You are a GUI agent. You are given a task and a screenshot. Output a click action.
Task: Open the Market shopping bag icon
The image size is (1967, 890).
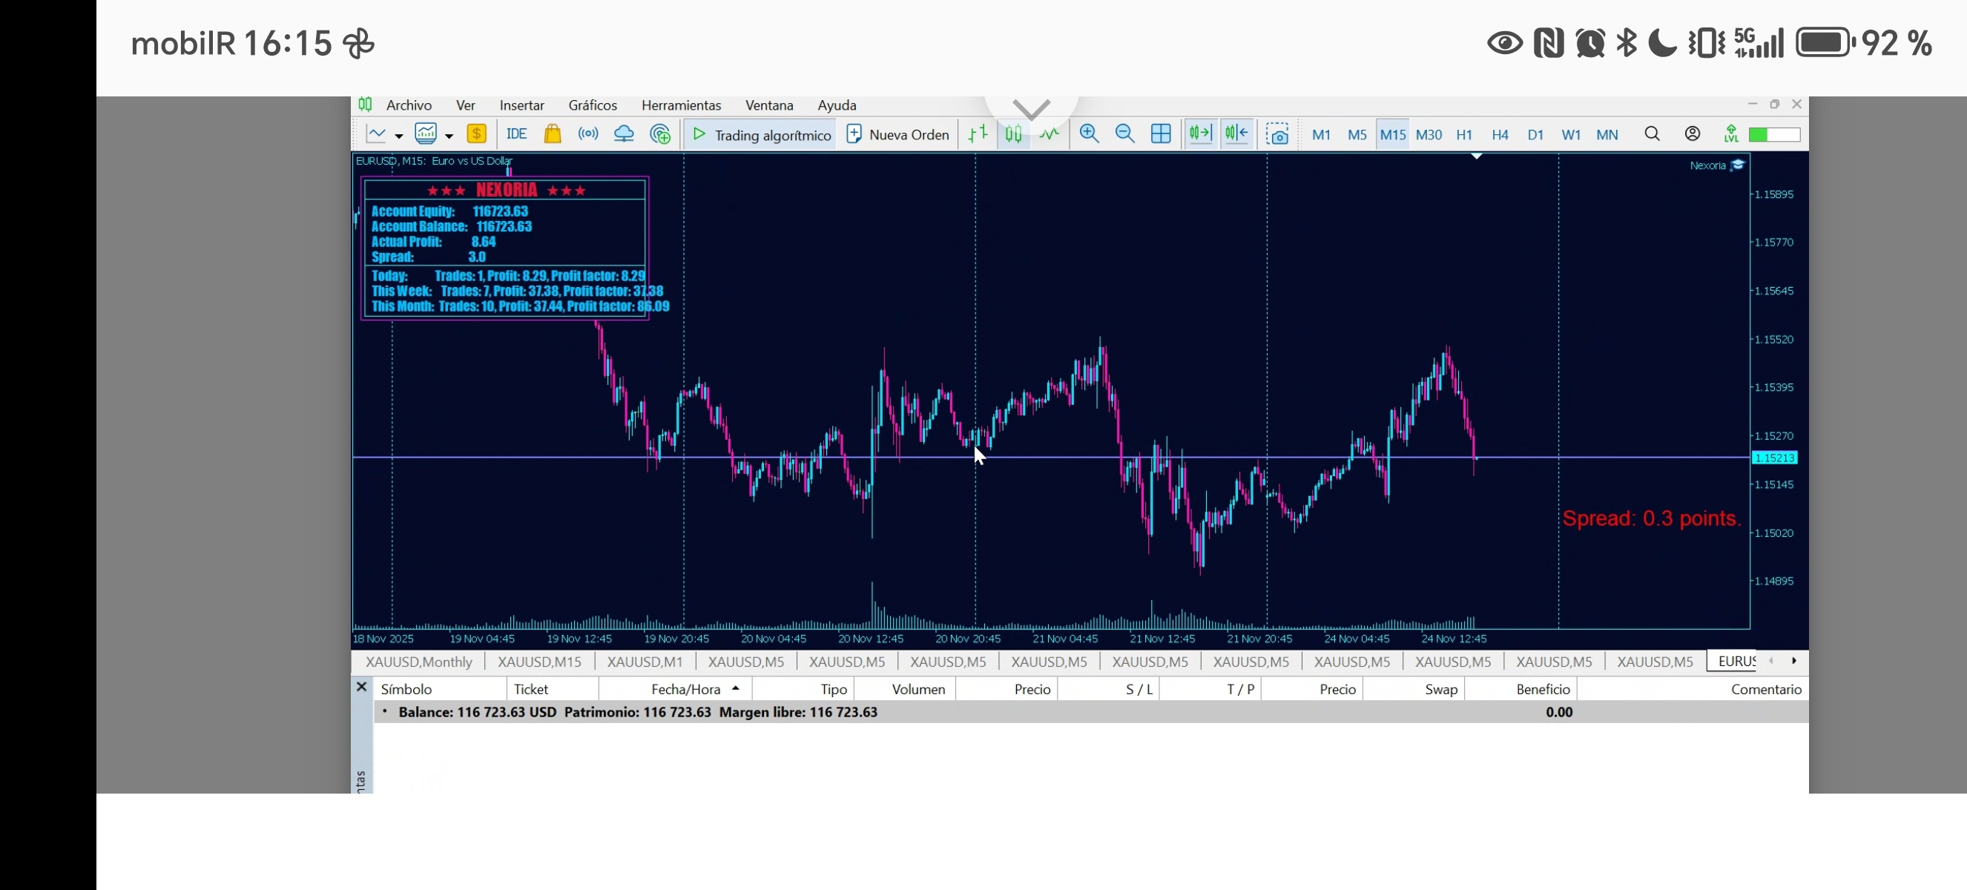tap(552, 134)
